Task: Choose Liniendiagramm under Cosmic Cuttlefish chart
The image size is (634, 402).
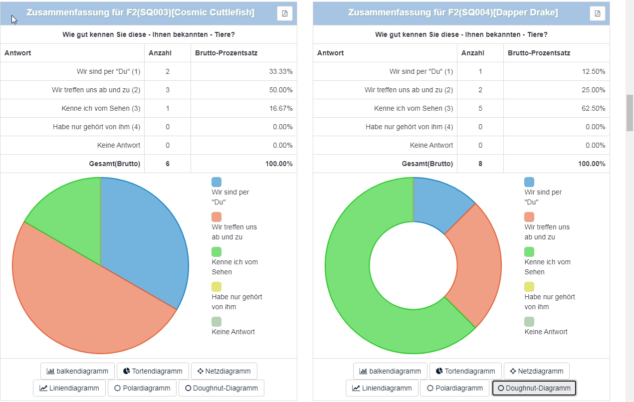Action: (69, 388)
